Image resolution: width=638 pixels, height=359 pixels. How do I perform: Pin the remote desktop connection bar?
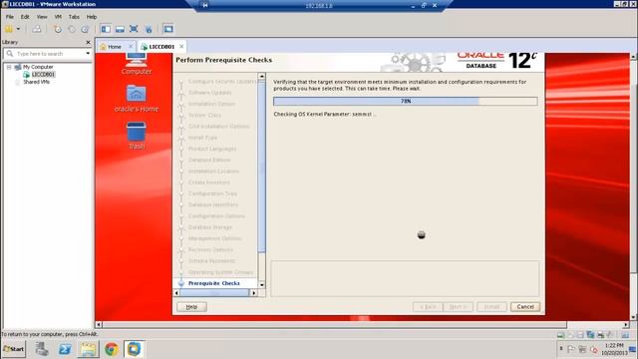click(x=205, y=5)
